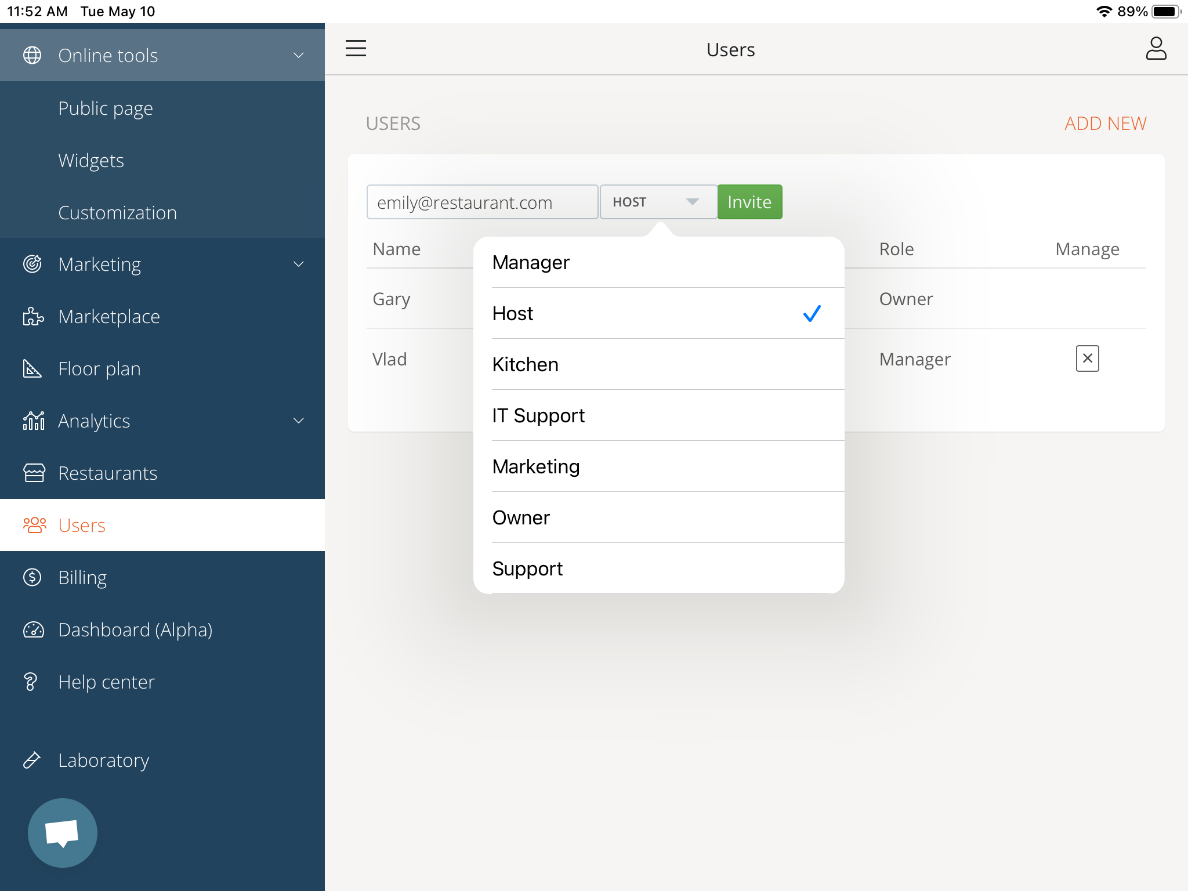This screenshot has width=1188, height=891.
Task: Focus the emily@restaurant.com email field
Action: coord(481,202)
